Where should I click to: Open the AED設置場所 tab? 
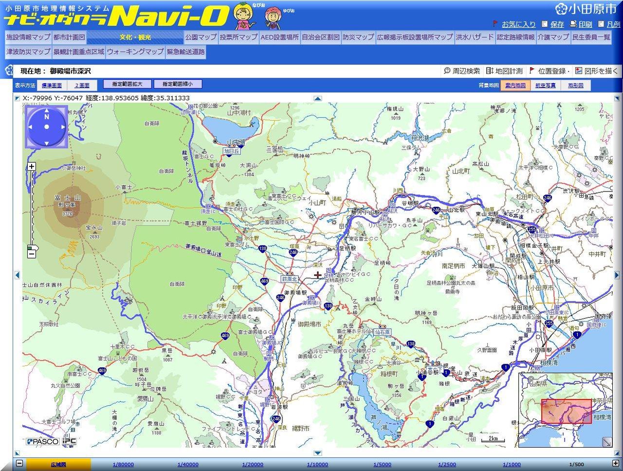pos(280,37)
